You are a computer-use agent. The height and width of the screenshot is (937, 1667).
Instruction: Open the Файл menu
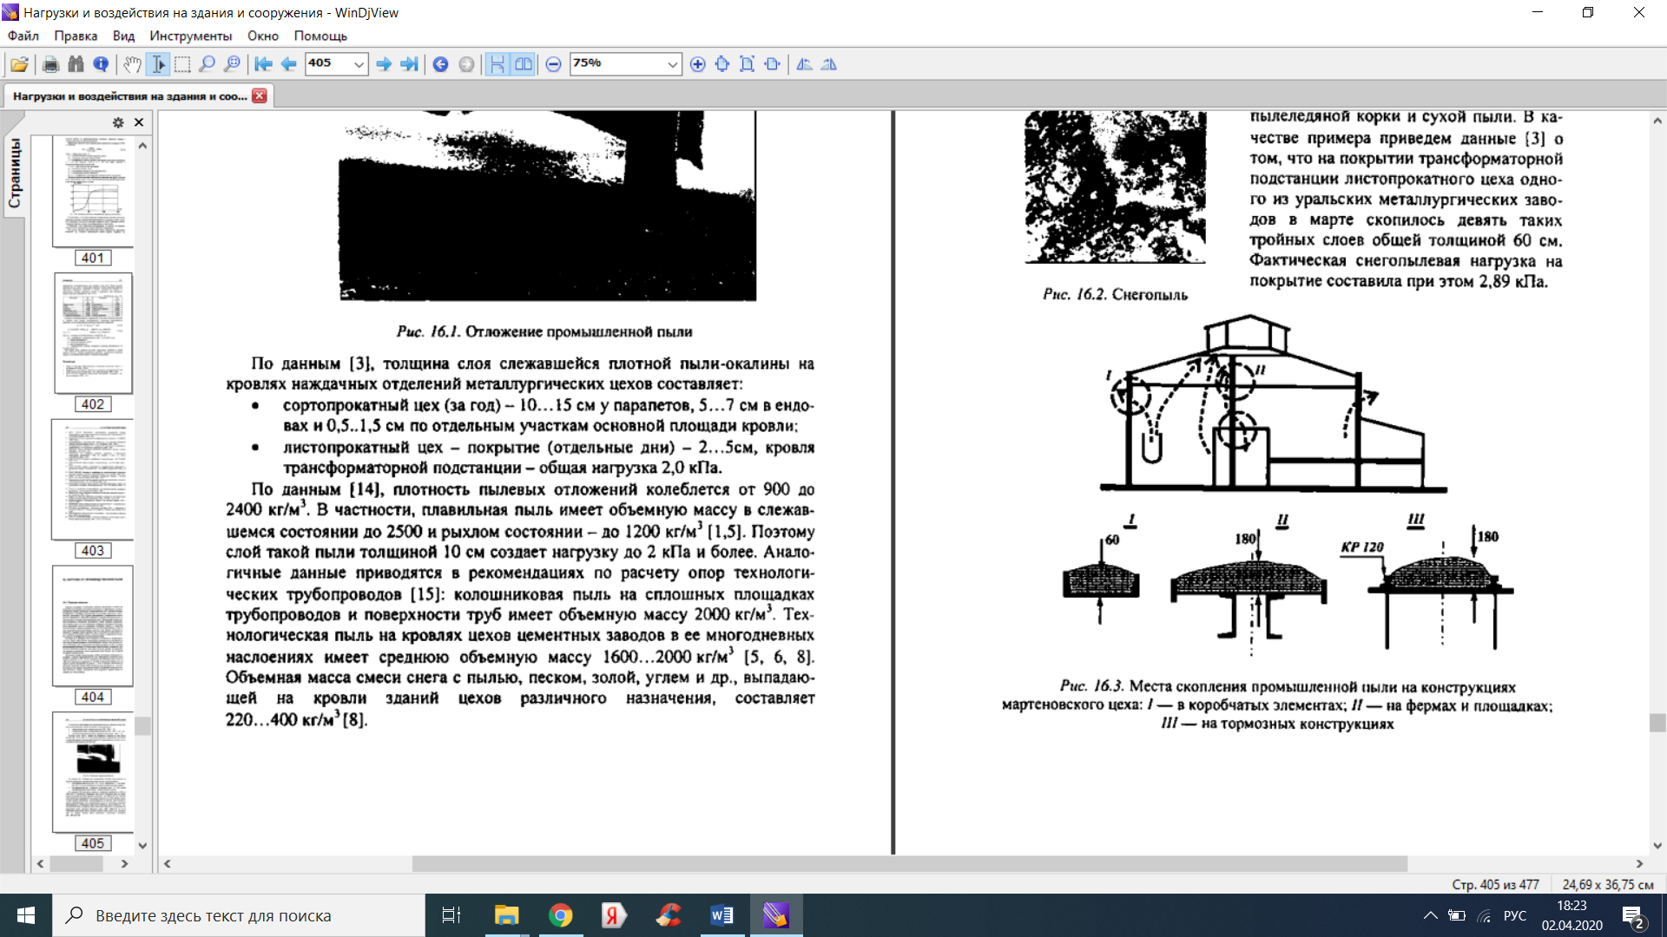(23, 36)
